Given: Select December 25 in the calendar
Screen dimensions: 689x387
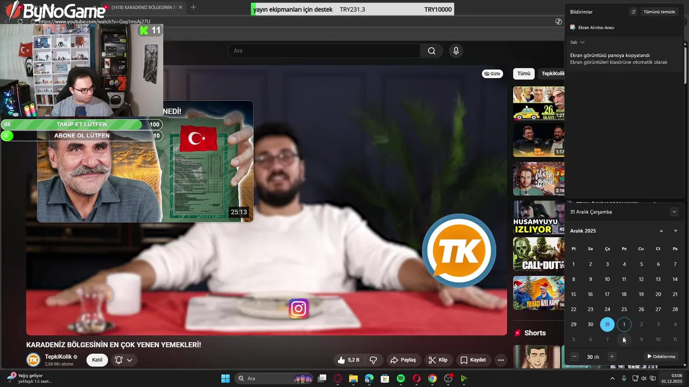Looking at the screenshot, I should [624, 309].
